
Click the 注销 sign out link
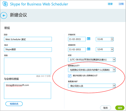coord(121,4)
